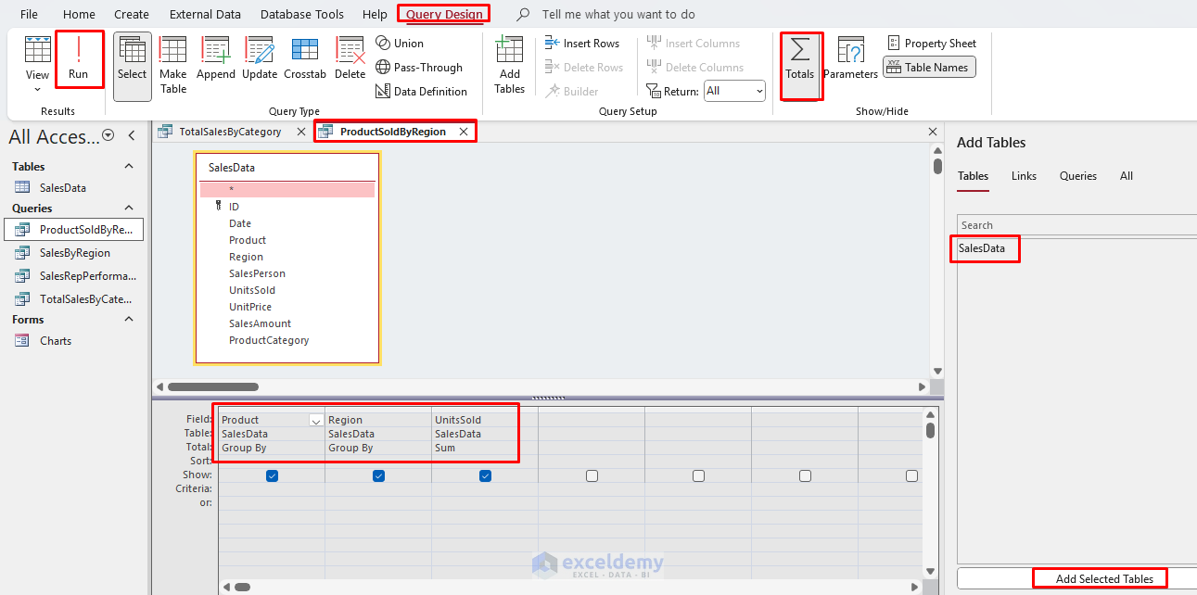Open the File menu
This screenshot has width=1197, height=595.
pos(30,14)
